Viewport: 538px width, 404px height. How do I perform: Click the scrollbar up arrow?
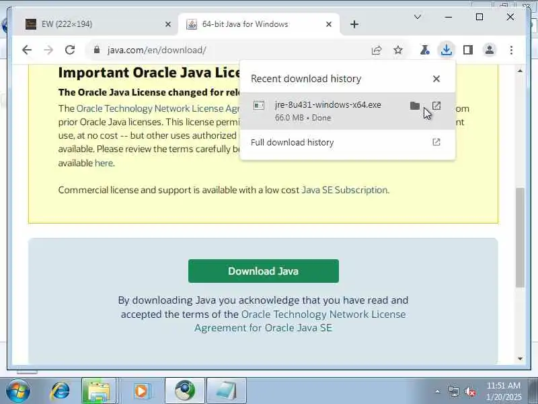click(x=520, y=71)
